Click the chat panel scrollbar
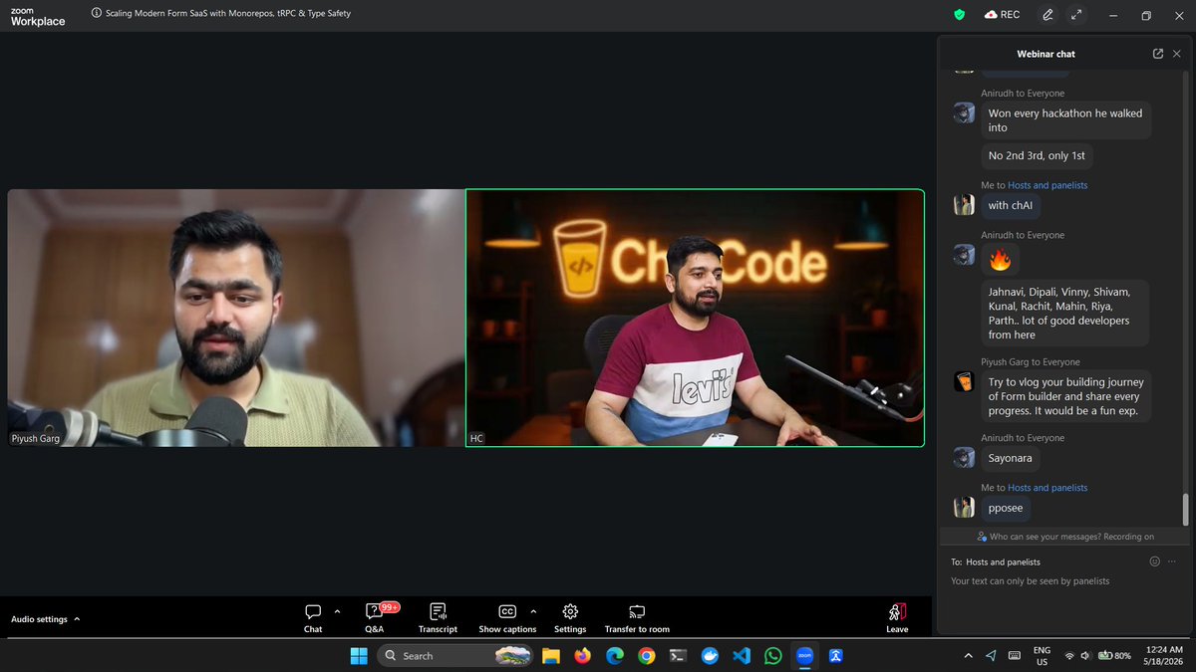The height and width of the screenshot is (672, 1196). pos(1185,508)
